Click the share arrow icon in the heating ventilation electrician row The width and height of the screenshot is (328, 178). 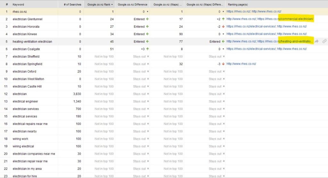316,41
